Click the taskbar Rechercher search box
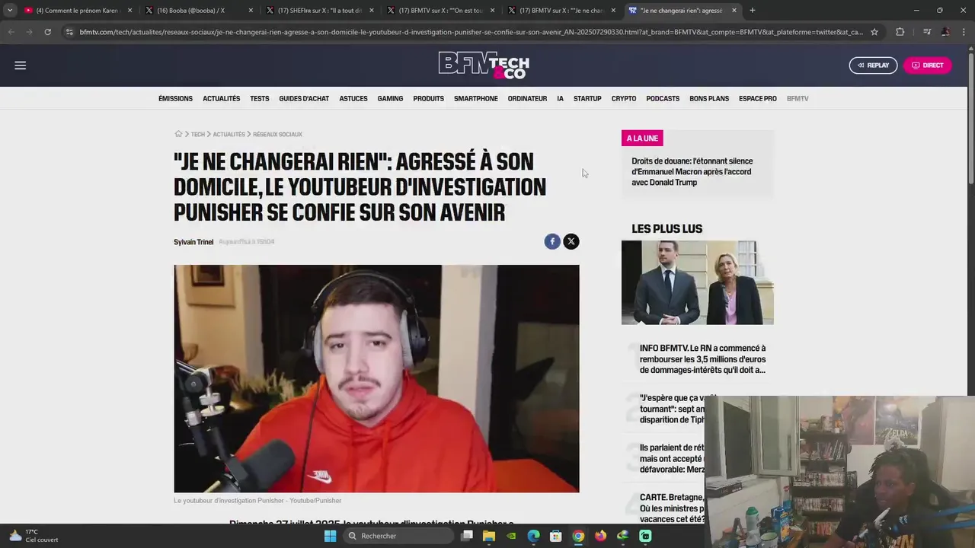The width and height of the screenshot is (975, 548). (399, 536)
